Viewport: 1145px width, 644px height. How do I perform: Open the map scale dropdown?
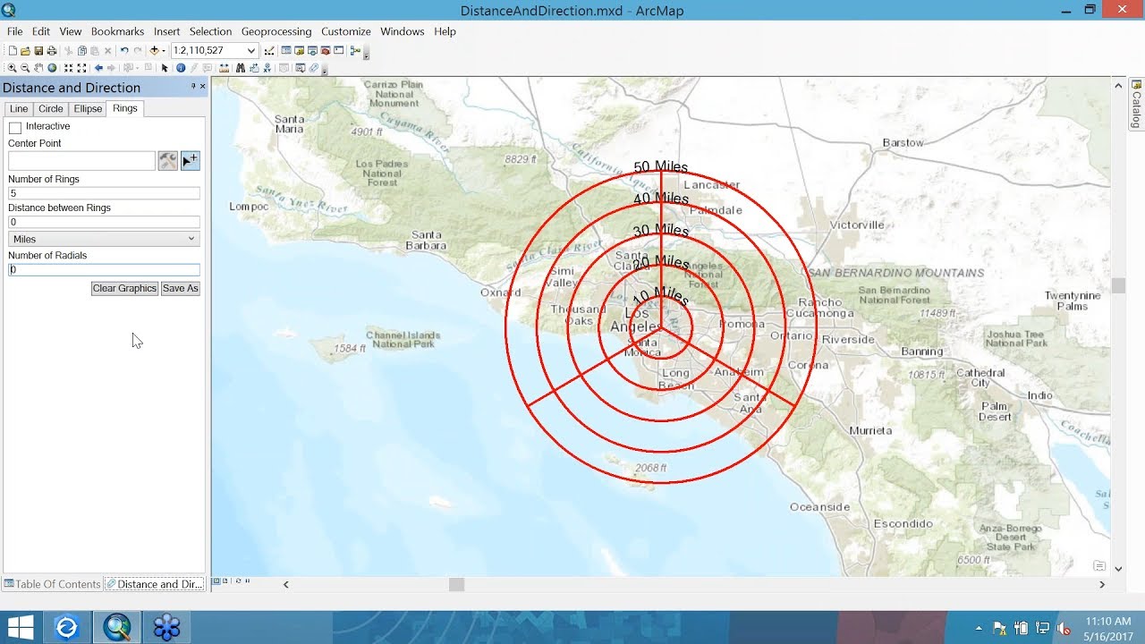point(251,51)
